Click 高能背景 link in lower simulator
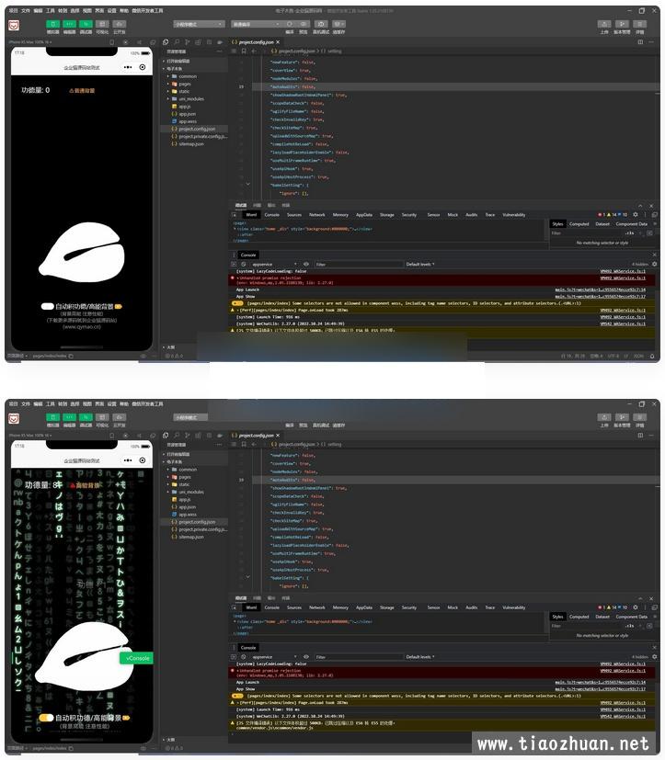Viewport: 665px width, 760px height. point(86,485)
